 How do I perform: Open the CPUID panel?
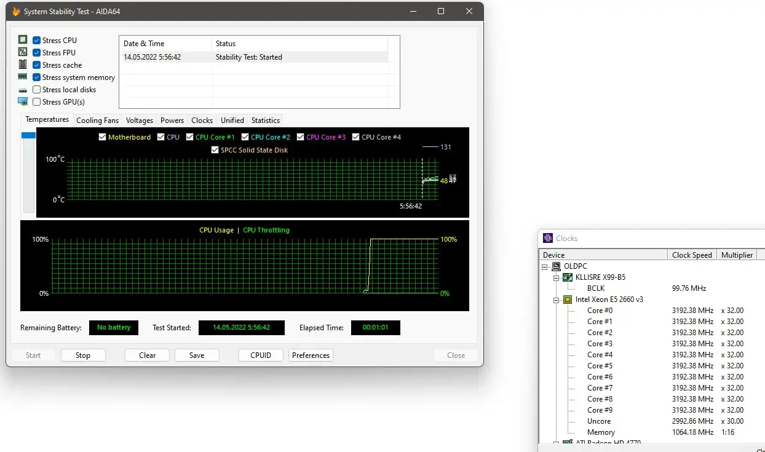click(261, 355)
